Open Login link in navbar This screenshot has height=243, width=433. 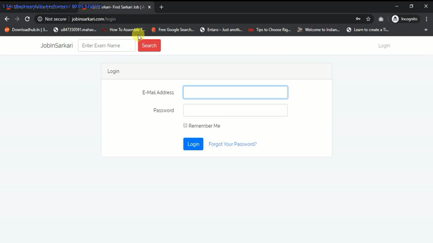(384, 46)
